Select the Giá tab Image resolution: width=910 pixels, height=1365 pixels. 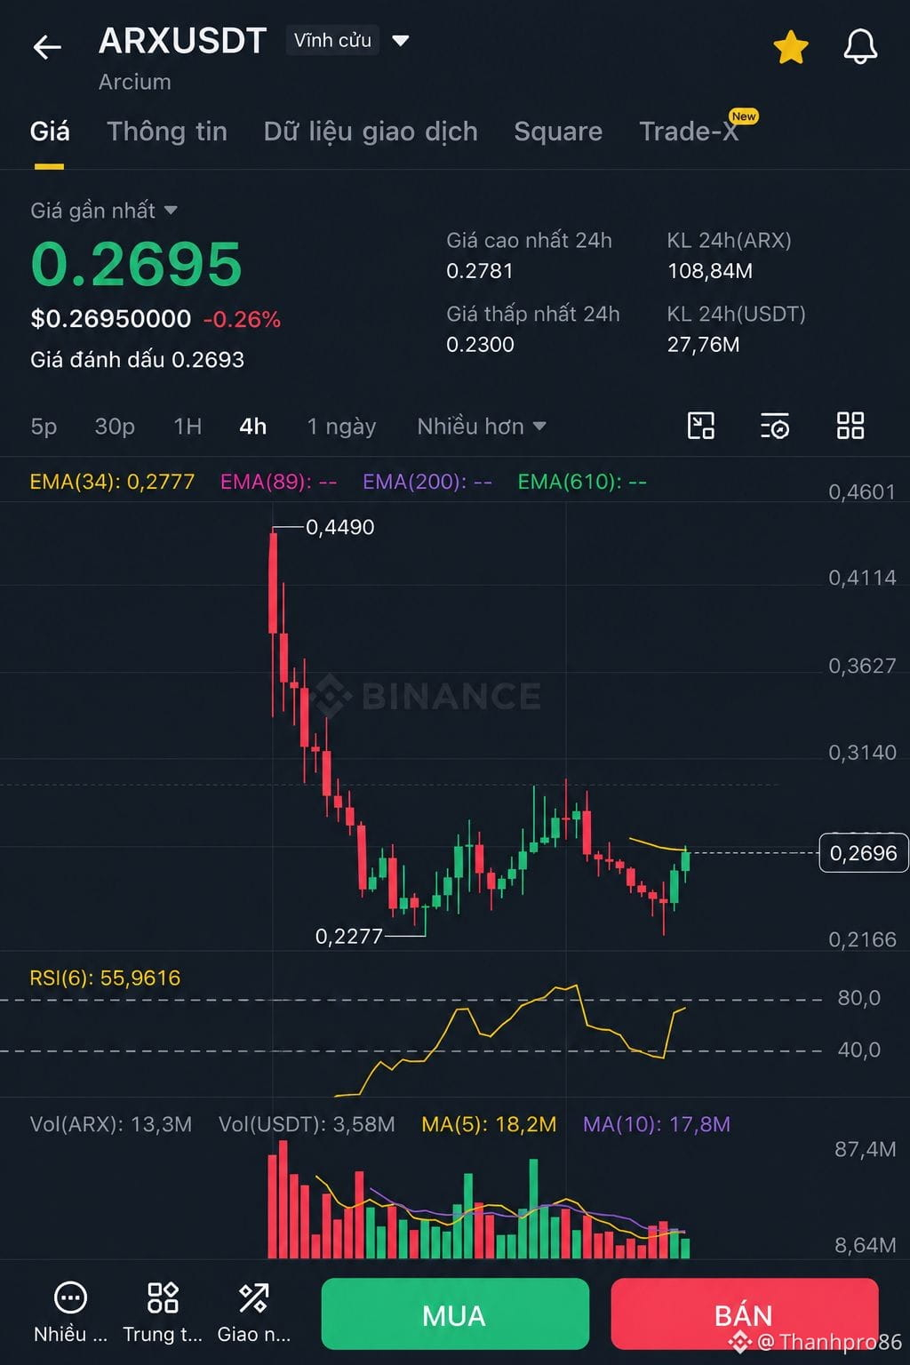(x=50, y=132)
